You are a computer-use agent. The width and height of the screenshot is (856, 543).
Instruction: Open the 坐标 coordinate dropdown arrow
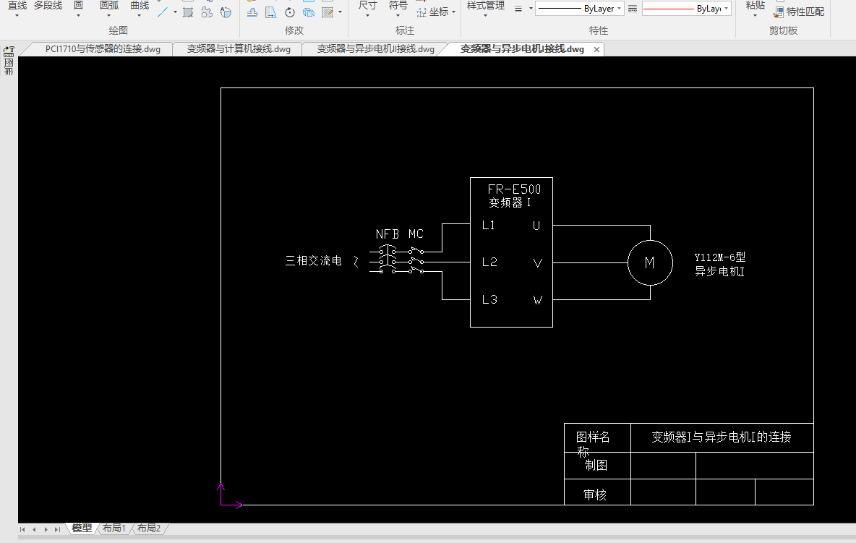[453, 12]
